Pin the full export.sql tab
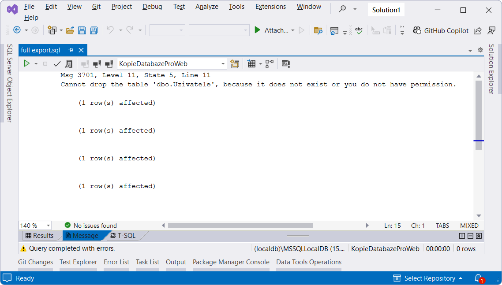502x285 pixels. pyautogui.click(x=71, y=50)
